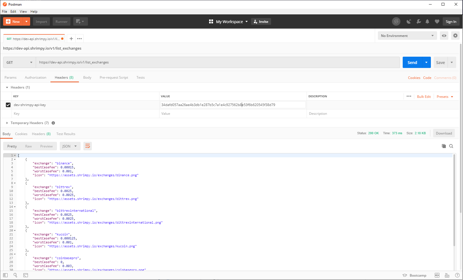Switch to the Params tab
463x280 pixels.
pos(10,78)
